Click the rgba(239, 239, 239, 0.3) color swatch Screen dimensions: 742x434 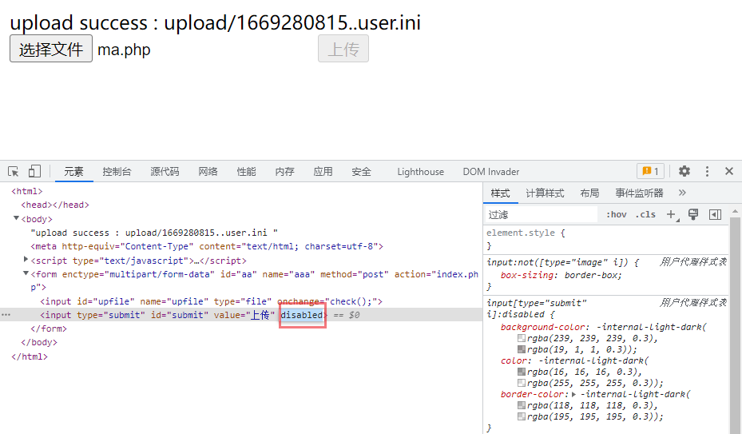coord(522,338)
